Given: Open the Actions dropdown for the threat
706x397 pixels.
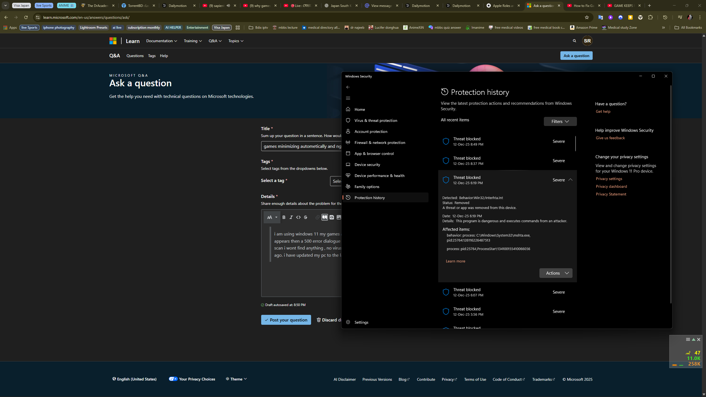Looking at the screenshot, I should point(556,273).
